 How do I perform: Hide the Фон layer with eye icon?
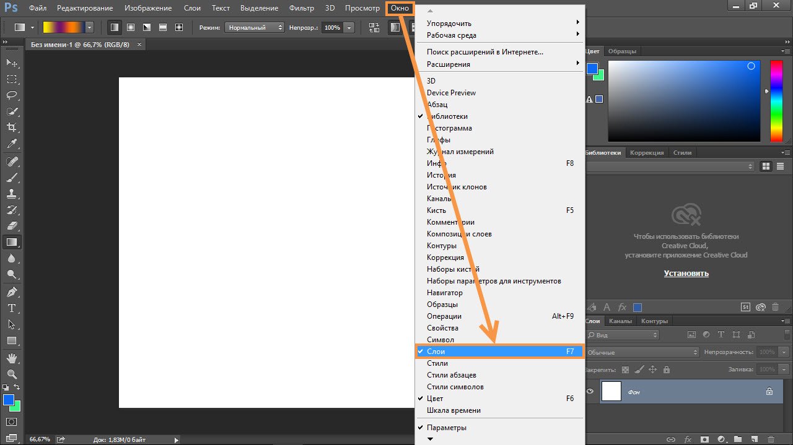590,391
